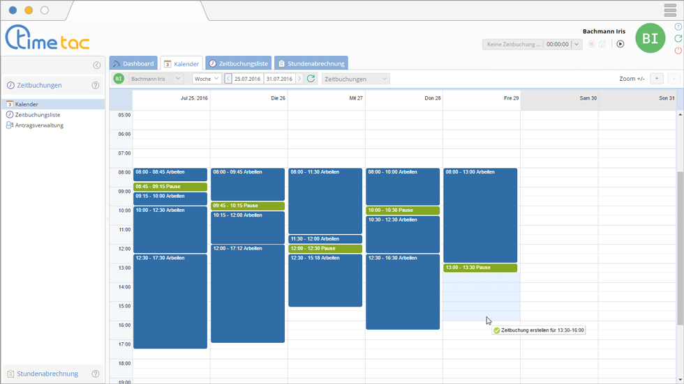
Task: Switch to the Kalender tab
Action: pyautogui.click(x=181, y=63)
